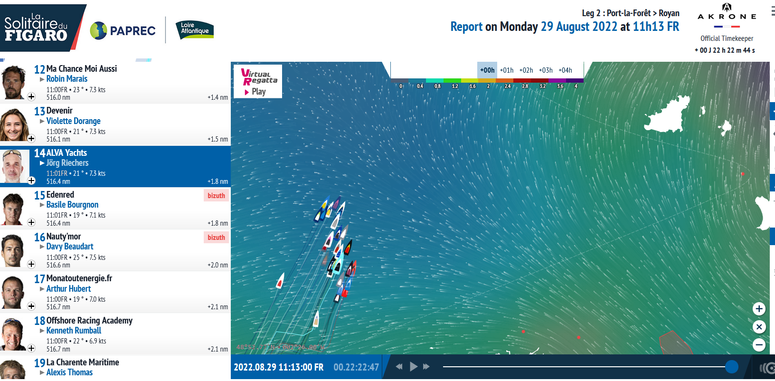Image resolution: width=775 pixels, height=381 pixels.
Task: Expand Arthur Hubert entry arrow
Action: 42,289
